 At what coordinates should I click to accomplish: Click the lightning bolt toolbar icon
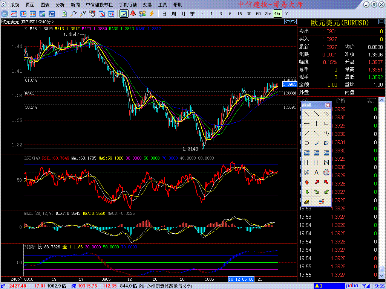pos(152,14)
